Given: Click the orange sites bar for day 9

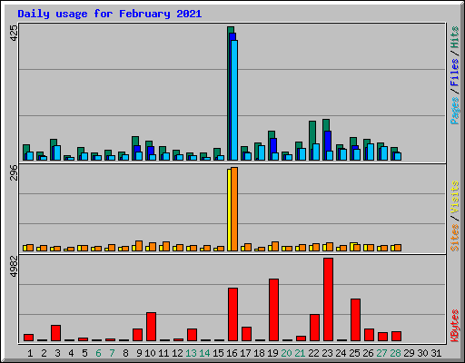Looking at the screenshot, I should 139,246.
